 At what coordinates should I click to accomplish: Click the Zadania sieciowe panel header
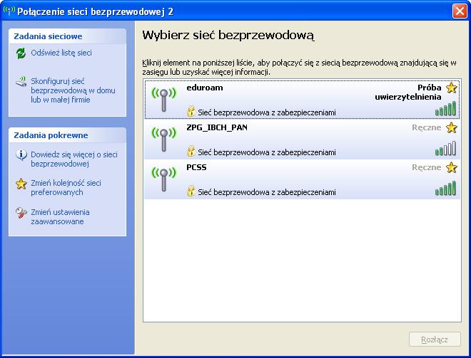click(x=67, y=36)
